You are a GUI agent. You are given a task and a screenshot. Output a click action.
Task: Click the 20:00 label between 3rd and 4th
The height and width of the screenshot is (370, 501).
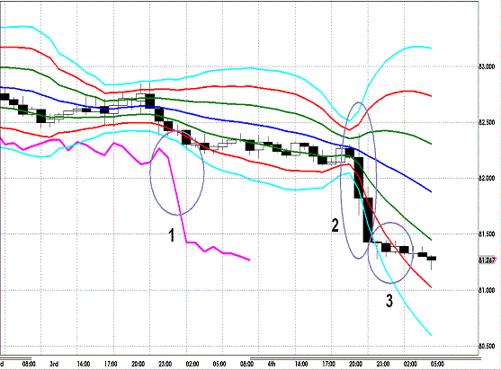[x=138, y=364]
